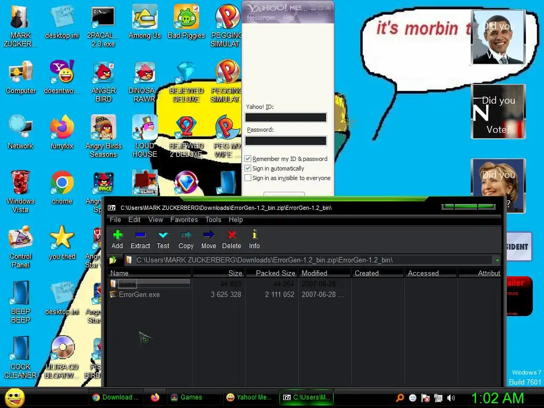Sort by the Size column header
The width and height of the screenshot is (544, 408).
(x=219, y=273)
